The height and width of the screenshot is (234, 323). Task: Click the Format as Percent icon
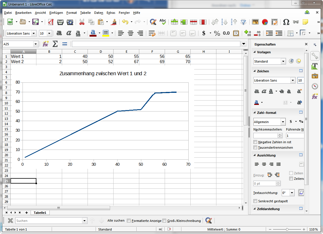(217, 33)
